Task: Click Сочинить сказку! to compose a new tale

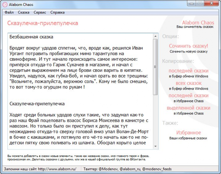Action: click(x=189, y=46)
